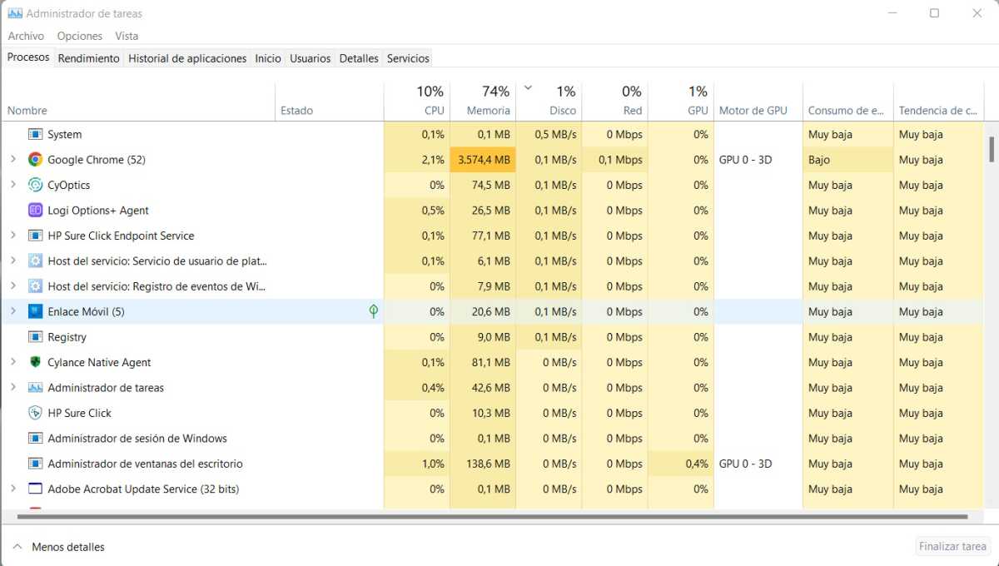This screenshot has height=566, width=999.
Task: Open the Archivo menu
Action: (x=26, y=36)
